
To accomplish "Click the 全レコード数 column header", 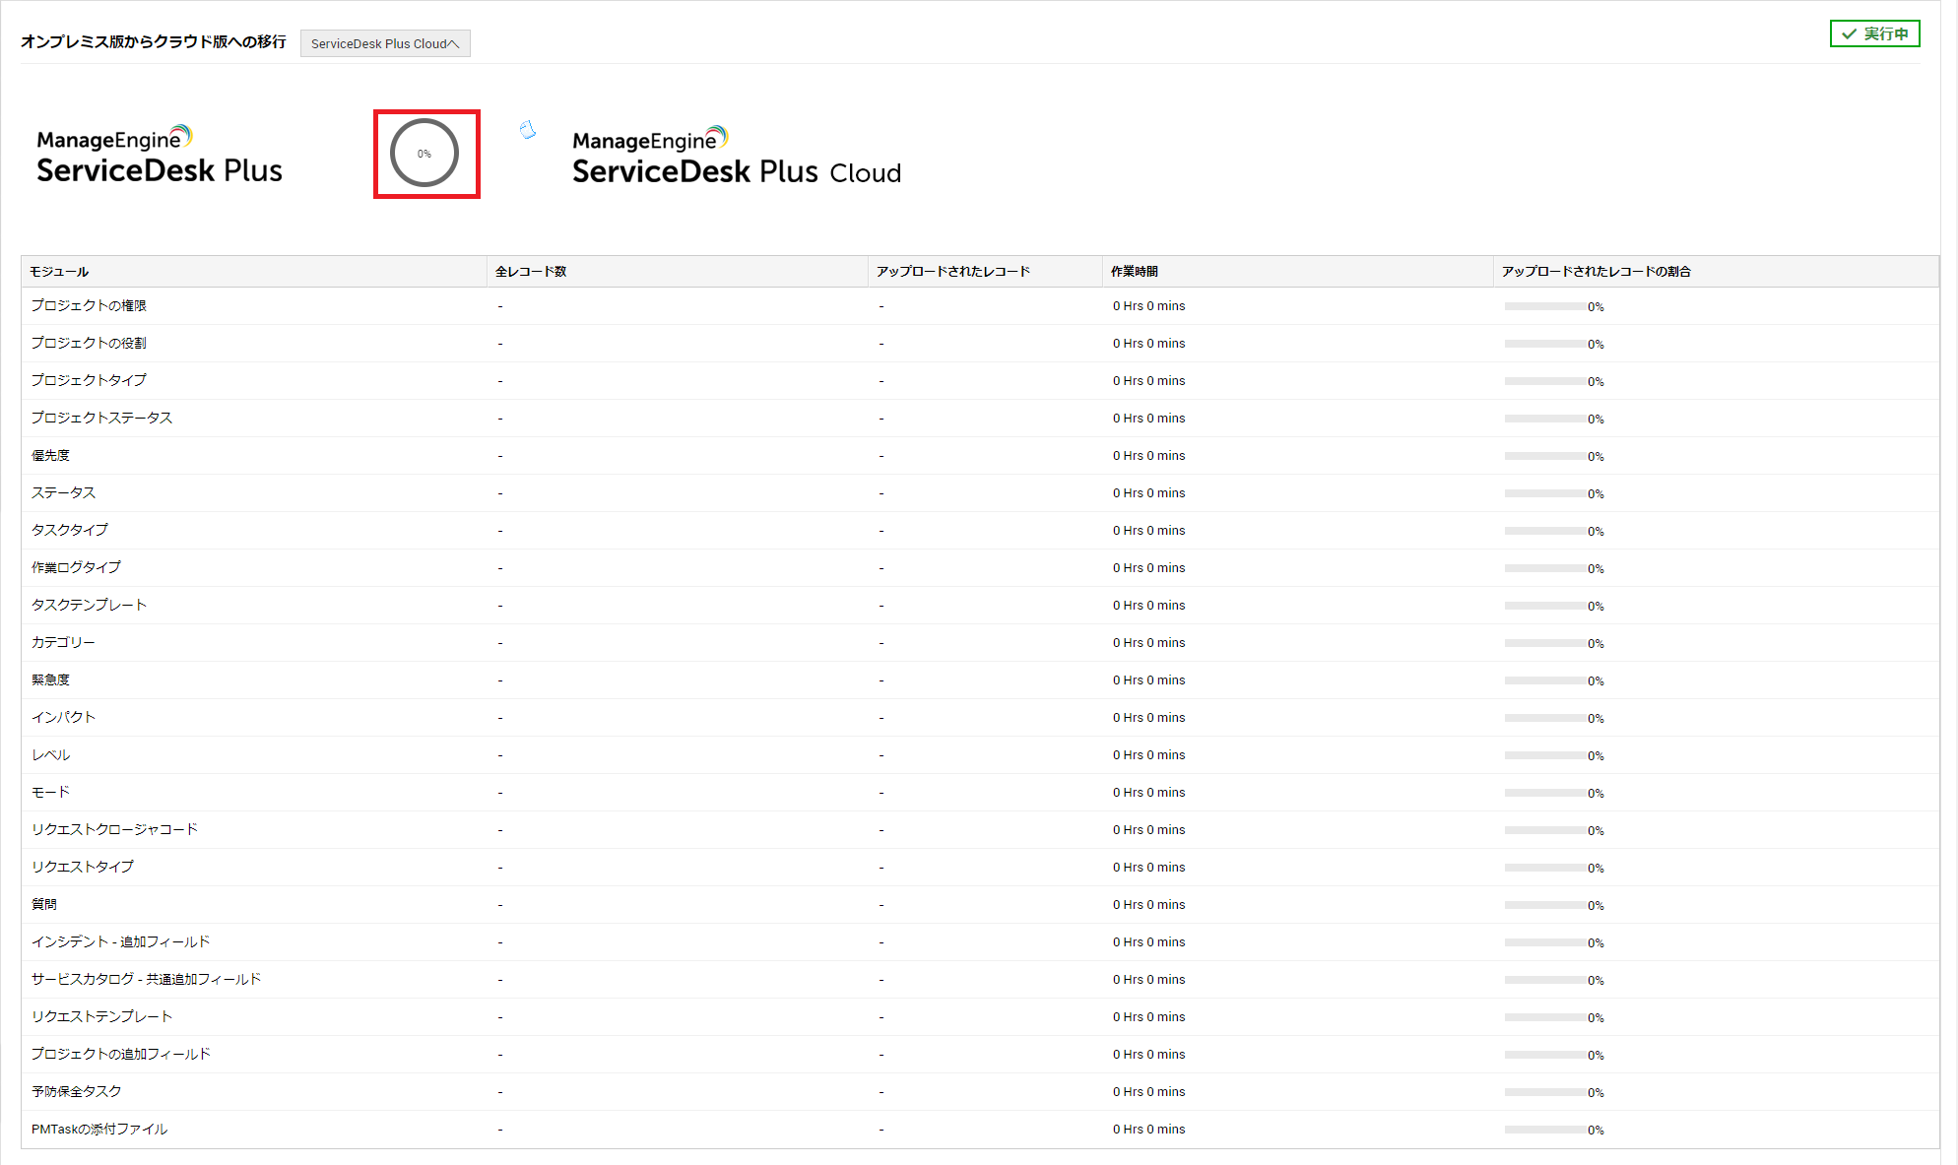I will 530,272.
